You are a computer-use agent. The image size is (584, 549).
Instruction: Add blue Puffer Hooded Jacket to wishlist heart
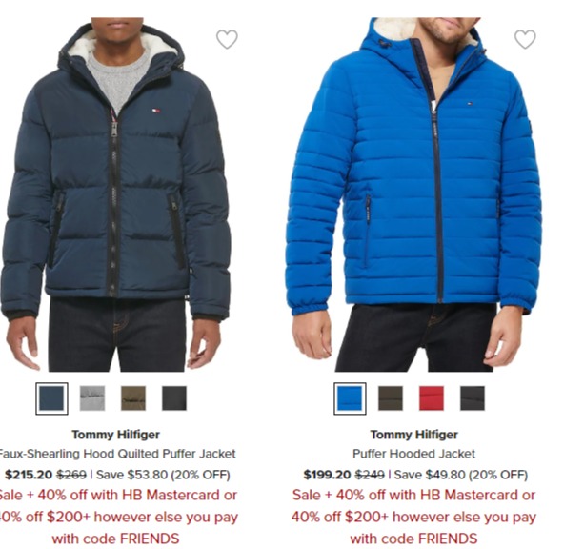click(x=525, y=39)
